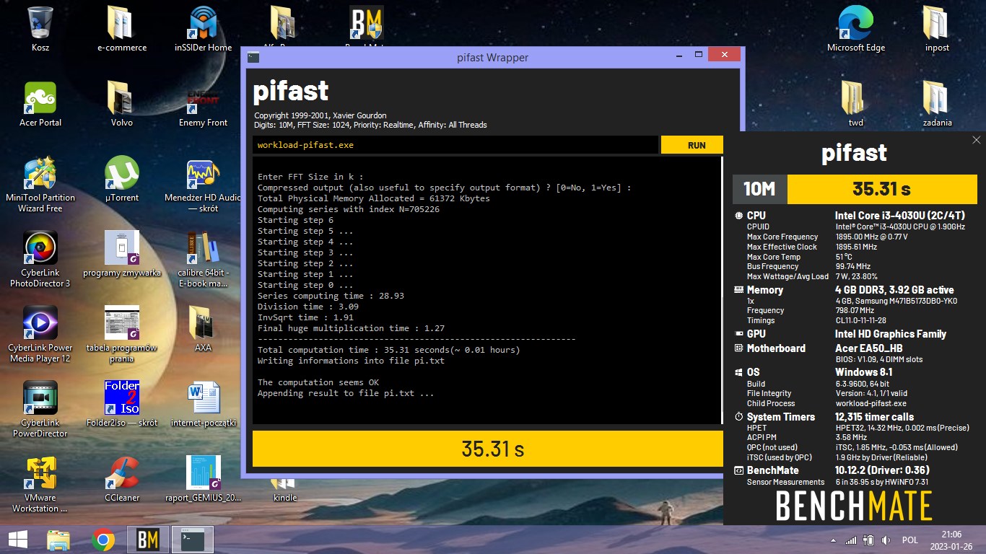Open the twd folder
The image size is (986, 554).
[856, 105]
